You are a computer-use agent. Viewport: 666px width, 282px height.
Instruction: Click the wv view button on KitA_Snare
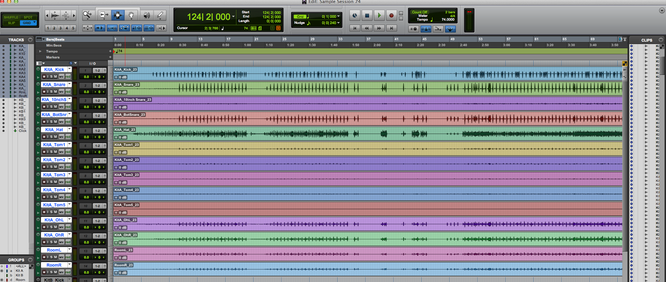[61, 92]
